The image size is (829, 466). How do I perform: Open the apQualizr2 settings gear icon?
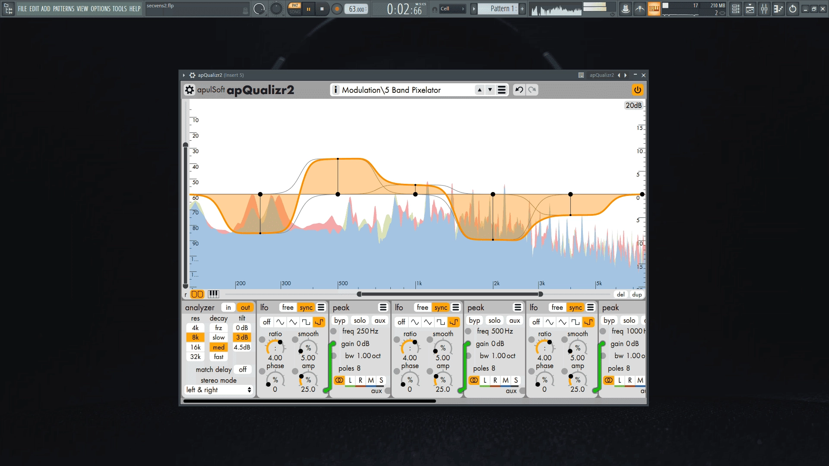tap(190, 90)
